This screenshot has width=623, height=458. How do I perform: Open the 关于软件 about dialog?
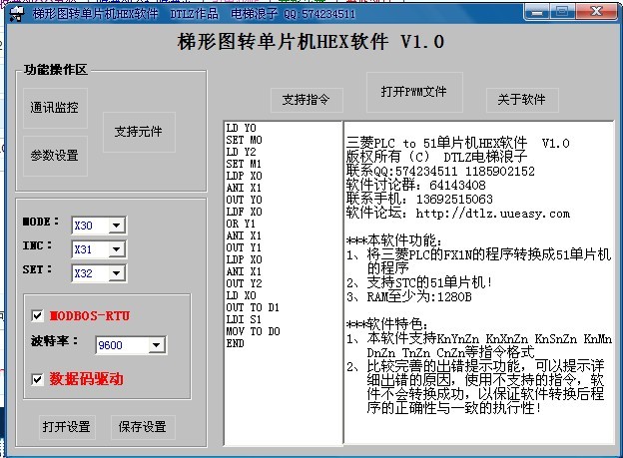pyautogui.click(x=522, y=100)
